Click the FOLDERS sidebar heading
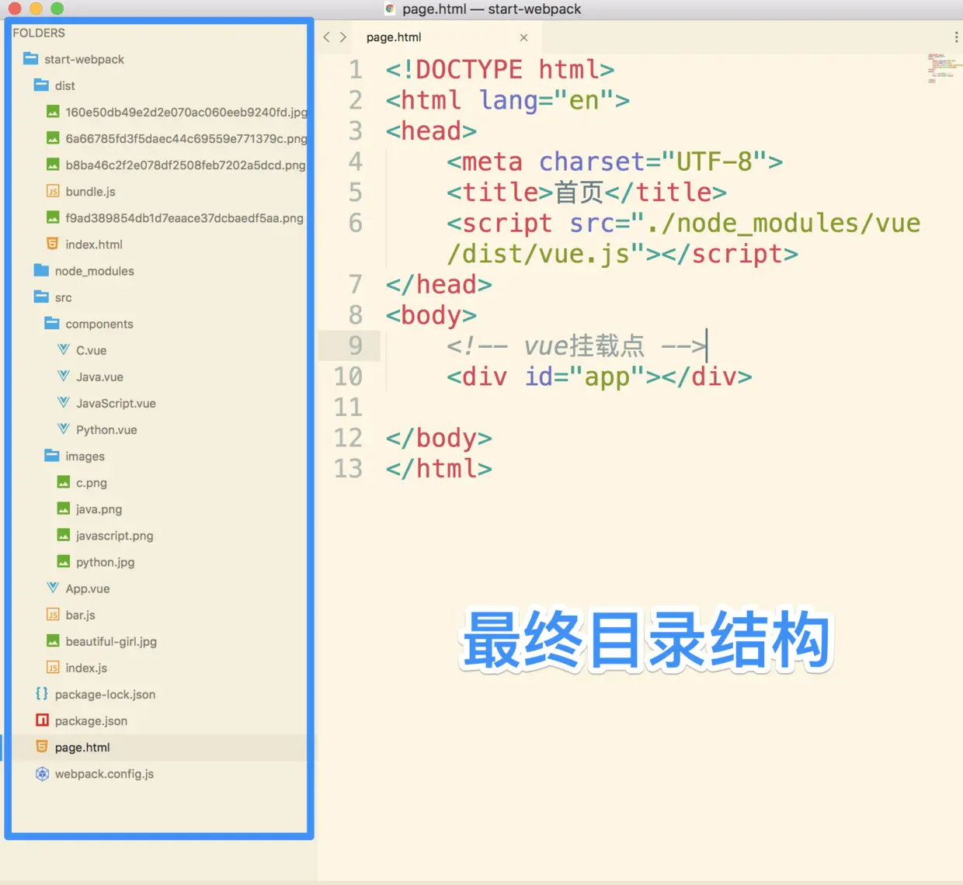This screenshot has height=885, width=963. point(39,33)
